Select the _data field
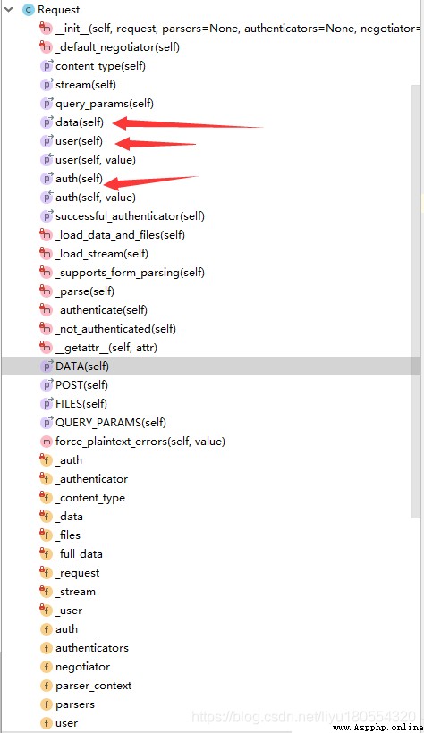The image size is (424, 733). 69,517
